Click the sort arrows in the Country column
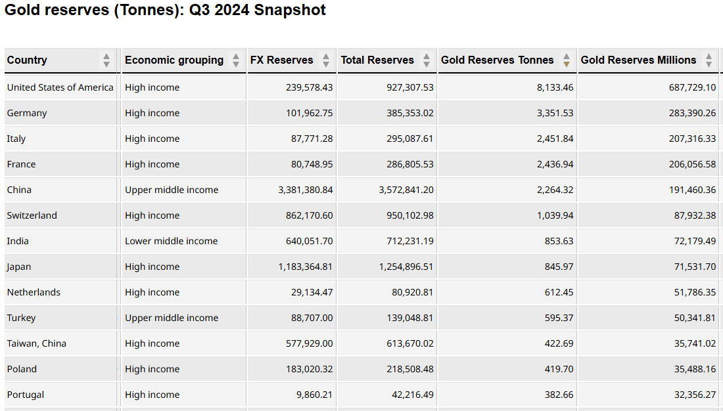Viewport: 723px width, 411px height. click(106, 60)
